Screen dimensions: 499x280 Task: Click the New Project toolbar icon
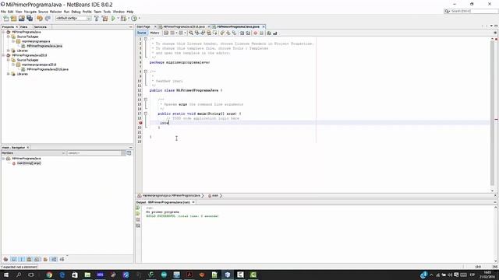pos(14,19)
